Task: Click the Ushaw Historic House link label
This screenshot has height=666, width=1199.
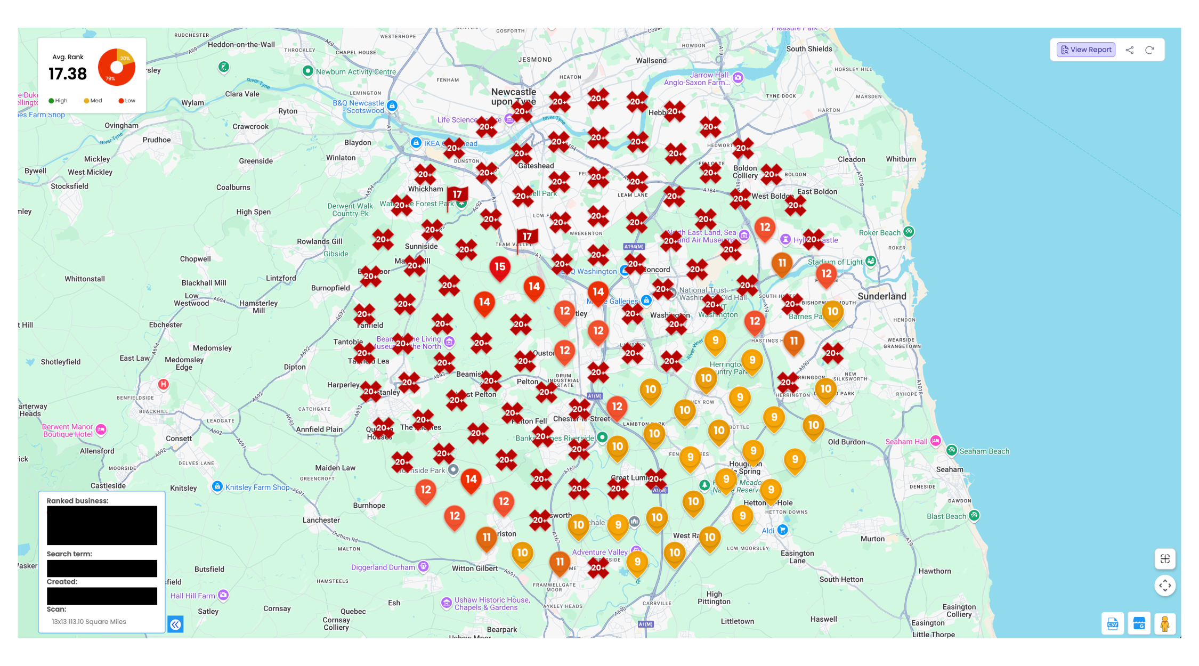Action: pyautogui.click(x=492, y=603)
